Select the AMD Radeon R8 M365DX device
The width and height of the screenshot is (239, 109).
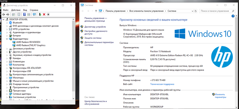coord(28,42)
